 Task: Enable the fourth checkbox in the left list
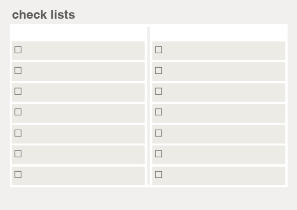tap(18, 112)
